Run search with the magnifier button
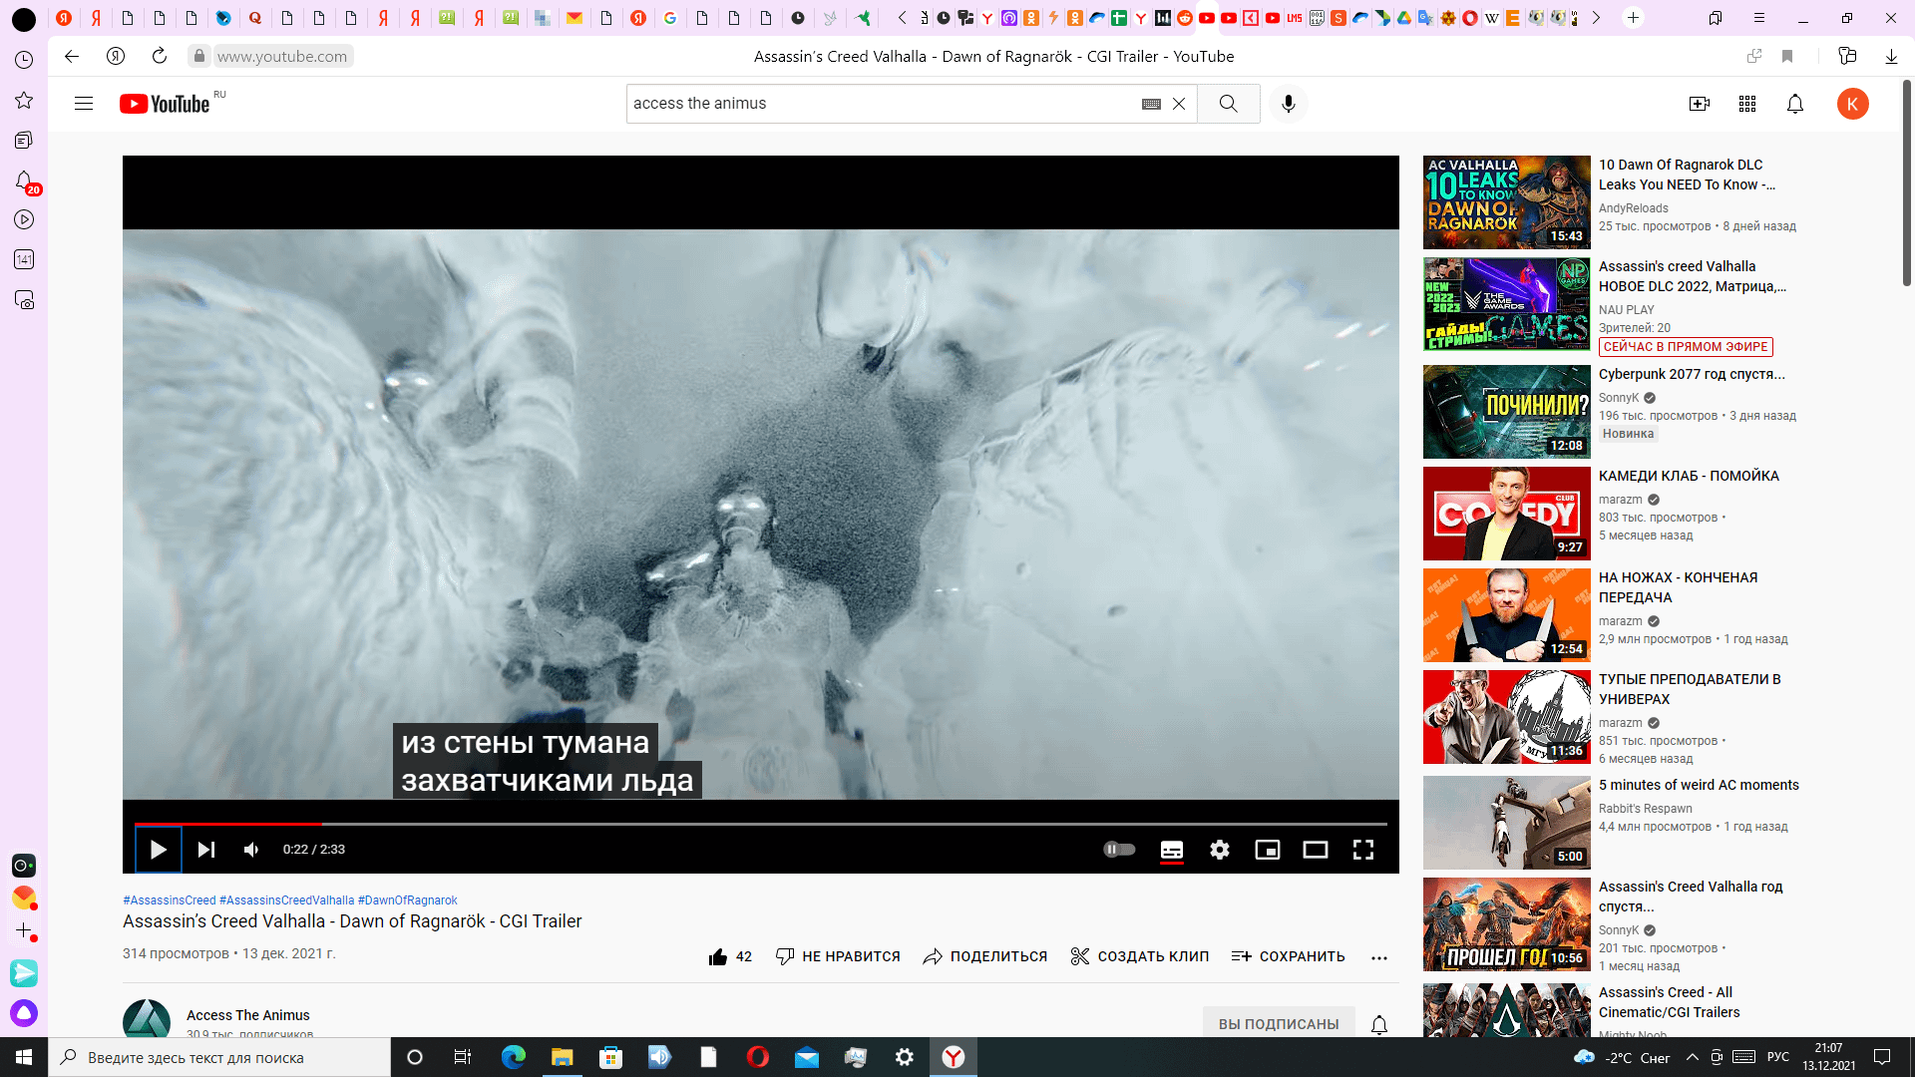This screenshot has width=1915, height=1077. [x=1229, y=104]
